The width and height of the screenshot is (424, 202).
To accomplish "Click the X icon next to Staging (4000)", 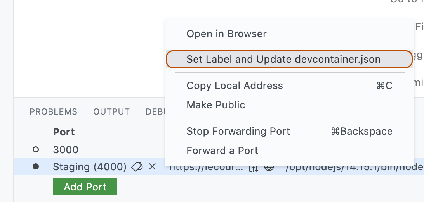I will [x=152, y=167].
